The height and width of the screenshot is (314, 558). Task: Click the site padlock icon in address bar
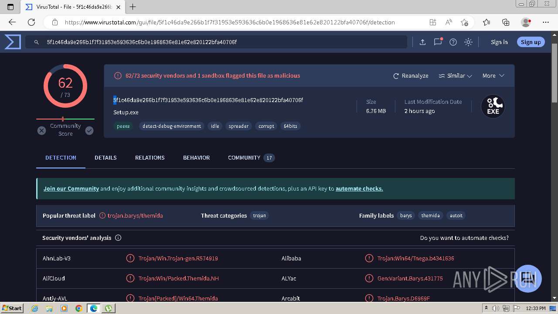tap(55, 22)
